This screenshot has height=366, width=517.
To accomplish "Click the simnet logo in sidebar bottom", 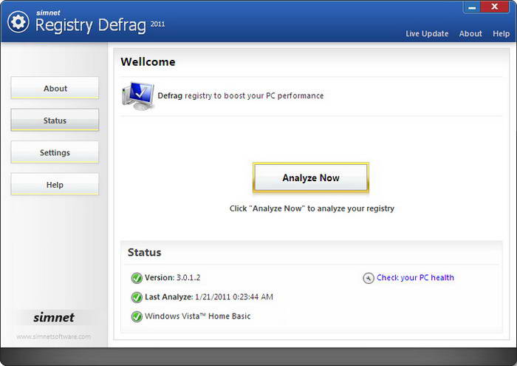I will [54, 317].
